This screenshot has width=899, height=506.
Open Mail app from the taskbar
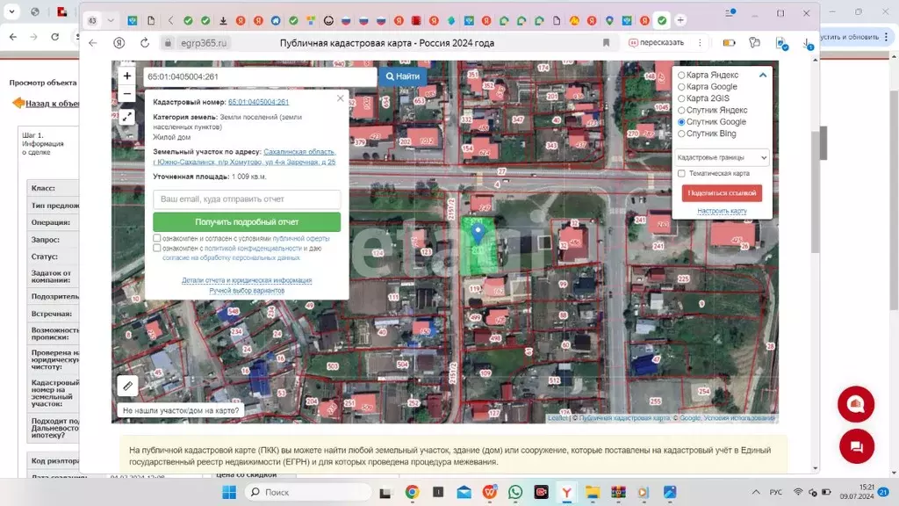click(464, 492)
